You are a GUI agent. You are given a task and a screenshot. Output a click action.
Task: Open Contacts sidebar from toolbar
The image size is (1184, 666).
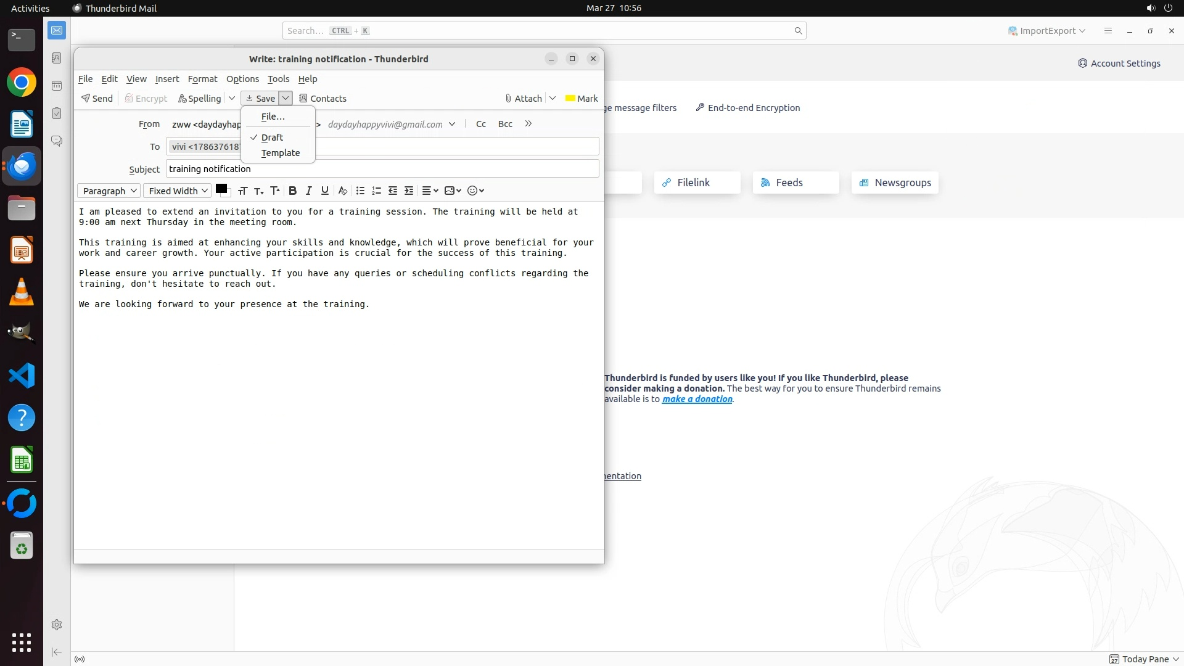coord(323,98)
